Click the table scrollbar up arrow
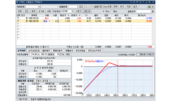 point(153,15)
